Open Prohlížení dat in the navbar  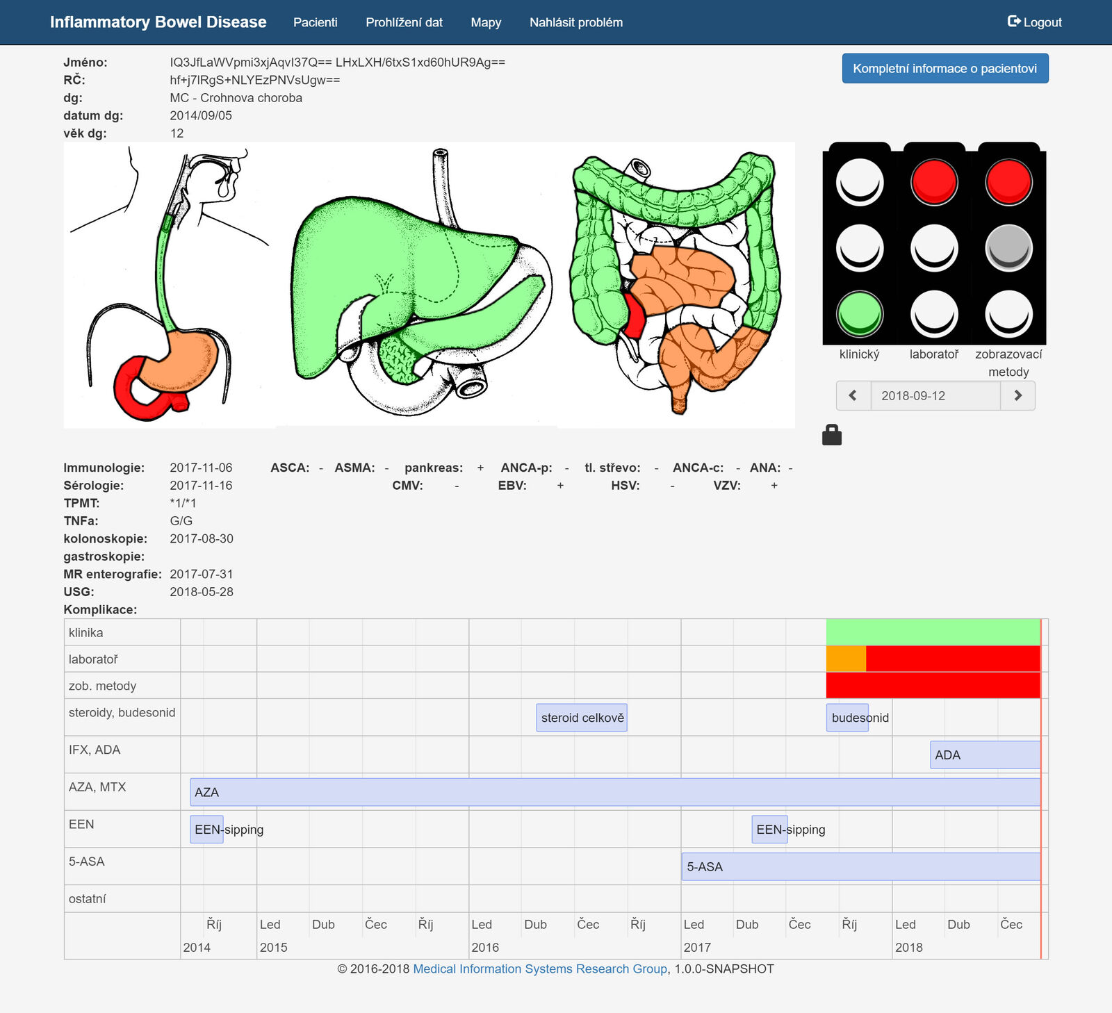point(404,22)
